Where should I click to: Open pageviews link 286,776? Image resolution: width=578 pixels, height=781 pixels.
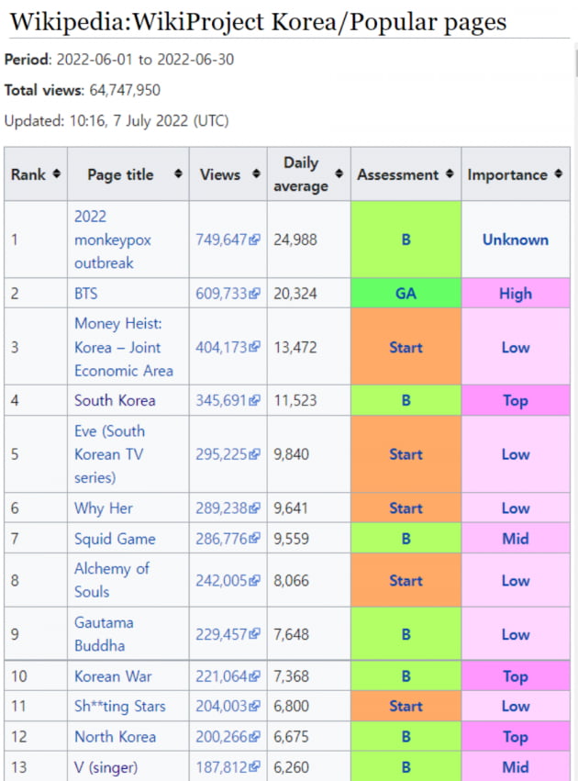[x=221, y=539]
